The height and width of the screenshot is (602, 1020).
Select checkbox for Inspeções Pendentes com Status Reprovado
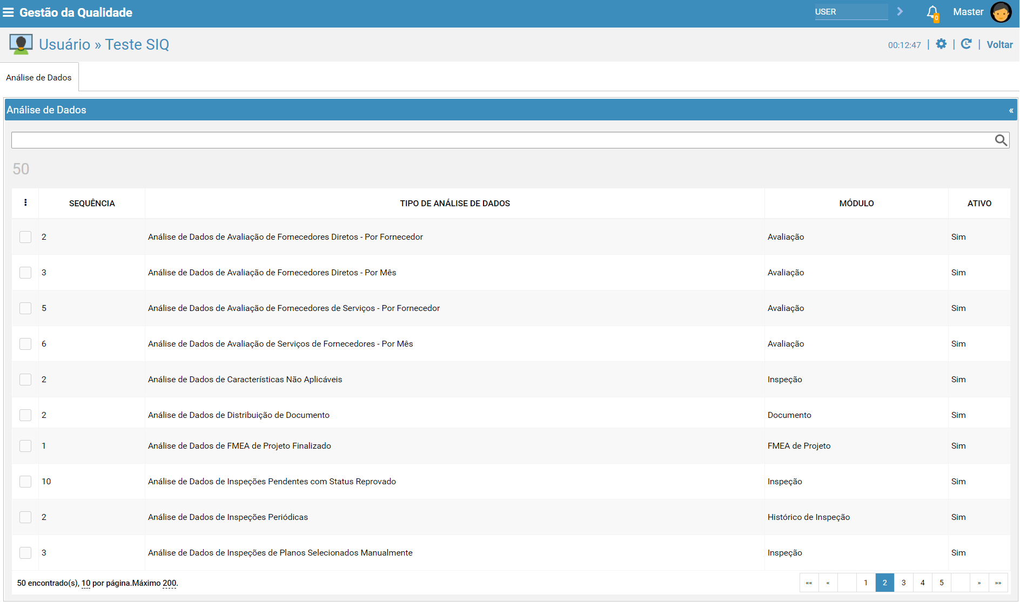25,482
